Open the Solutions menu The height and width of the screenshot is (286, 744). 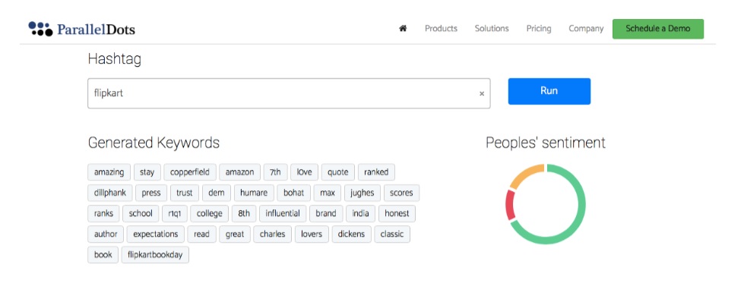[492, 28]
